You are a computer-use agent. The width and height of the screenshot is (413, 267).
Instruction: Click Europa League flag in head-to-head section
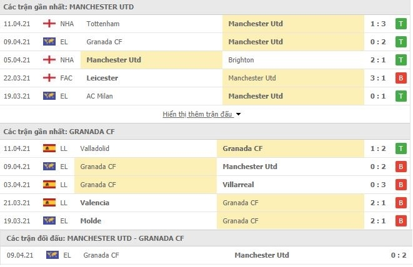(x=52, y=255)
